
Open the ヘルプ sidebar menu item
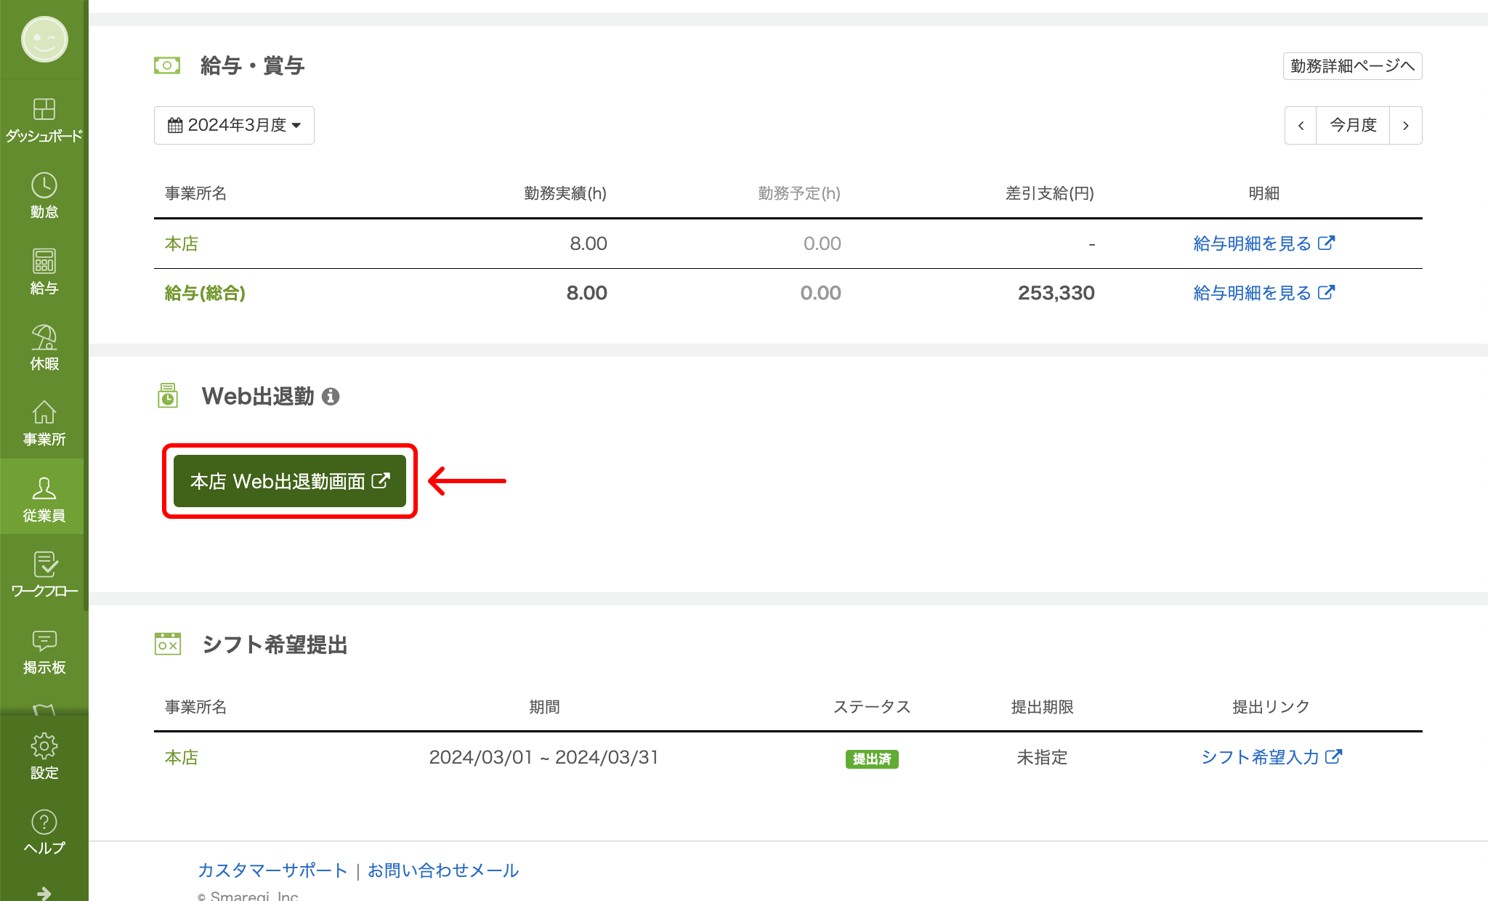click(44, 831)
